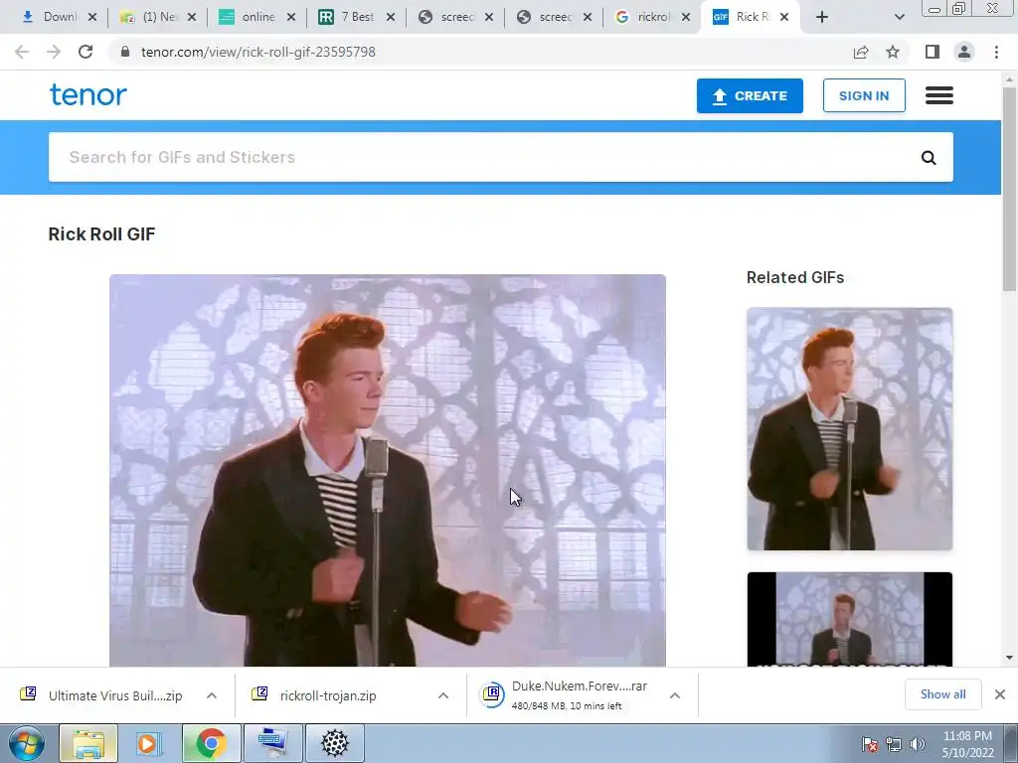Click the scrollbar up arrow

pos(1009,79)
